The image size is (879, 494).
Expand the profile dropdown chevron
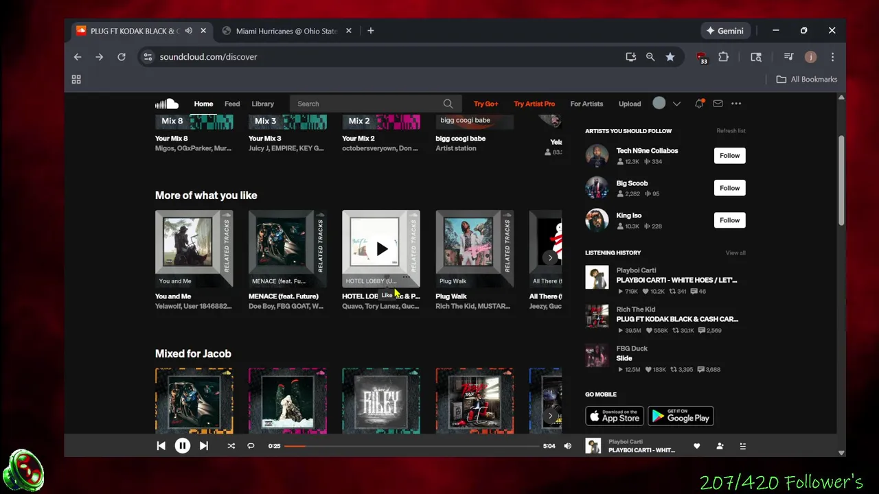click(x=676, y=104)
